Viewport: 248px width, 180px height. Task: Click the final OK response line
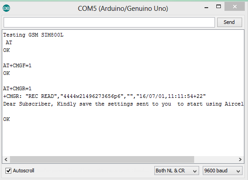tap(6, 119)
